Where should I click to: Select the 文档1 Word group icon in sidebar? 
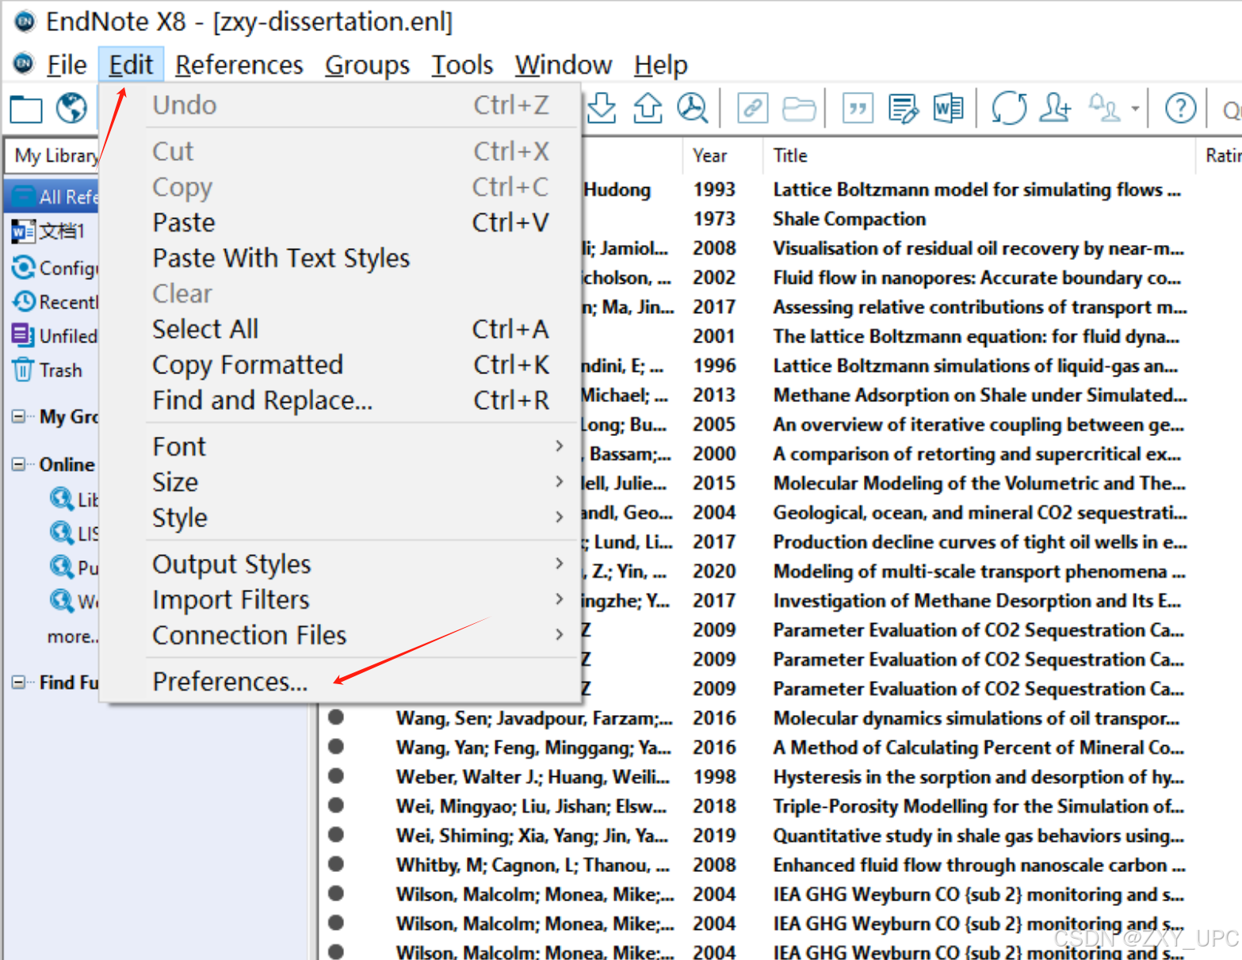point(24,231)
